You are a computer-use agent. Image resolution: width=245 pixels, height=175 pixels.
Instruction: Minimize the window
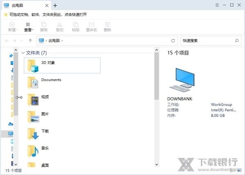click(225, 5)
